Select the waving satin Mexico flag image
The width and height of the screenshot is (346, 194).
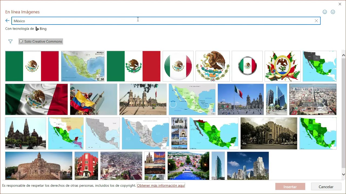36,99
